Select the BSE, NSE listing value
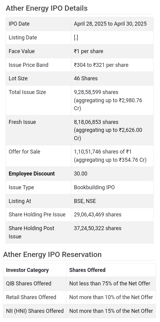The height and width of the screenshot is (322, 160). coord(85,201)
